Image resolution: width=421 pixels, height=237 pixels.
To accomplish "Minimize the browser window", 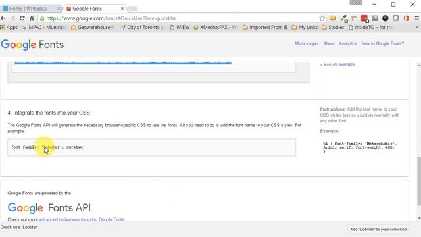I will coord(374,5).
